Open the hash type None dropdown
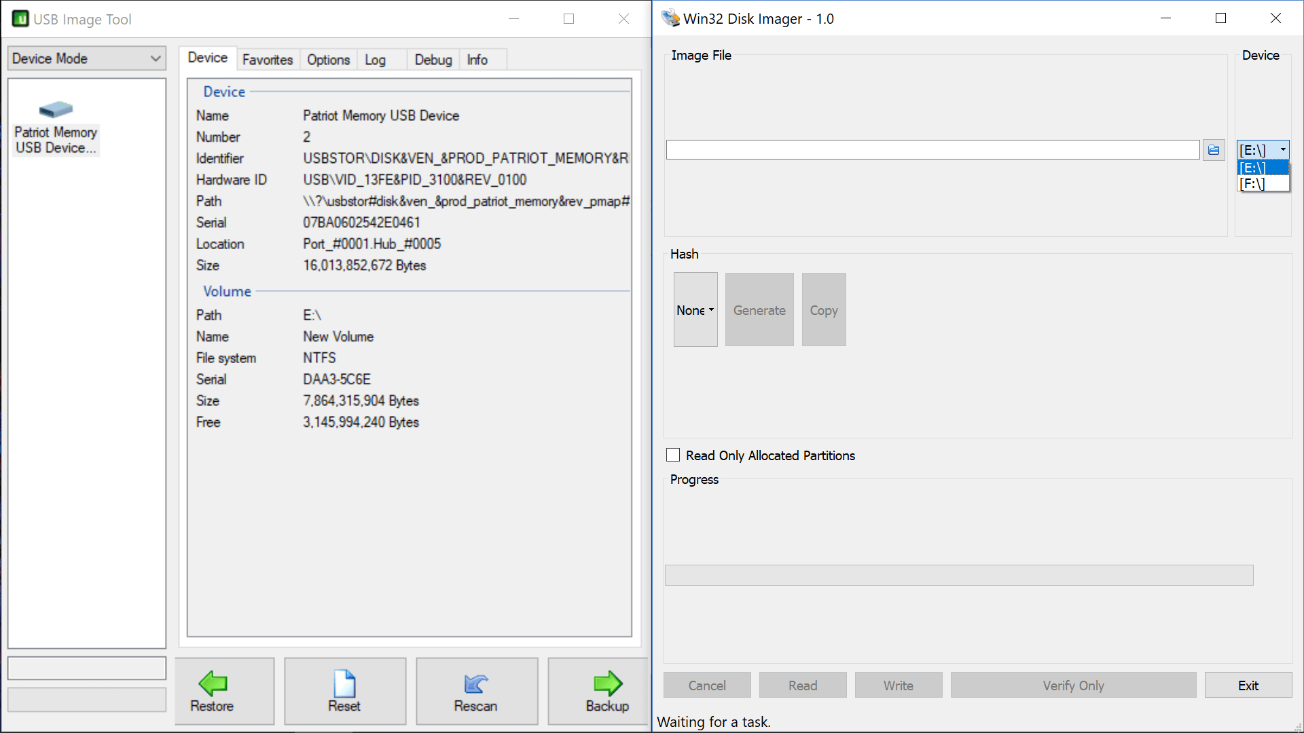The width and height of the screenshot is (1304, 733). click(695, 310)
